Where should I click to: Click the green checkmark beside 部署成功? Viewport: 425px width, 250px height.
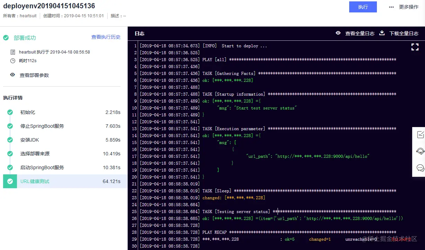[6, 37]
